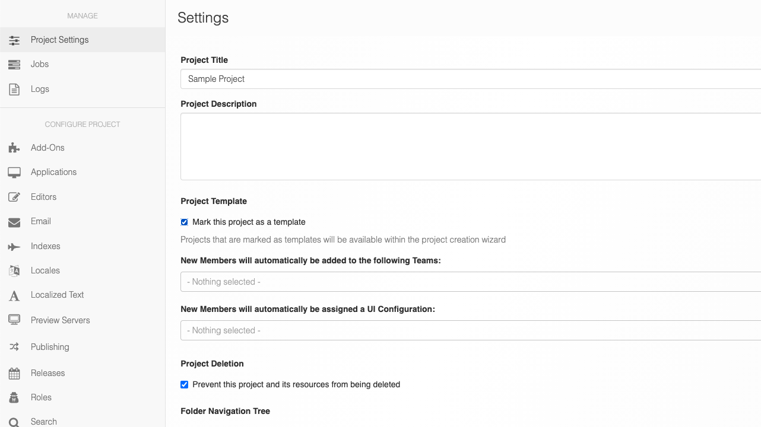The height and width of the screenshot is (427, 761).
Task: Click the Editors pencil icon
Action: pos(14,197)
